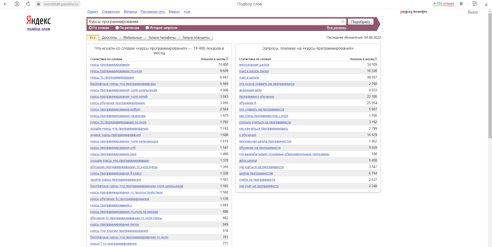Reload the page with the refresh icon
492x247 pixels.
point(28,4)
